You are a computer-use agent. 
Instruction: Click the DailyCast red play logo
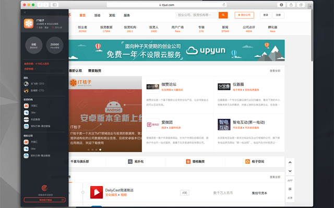coord(97,193)
